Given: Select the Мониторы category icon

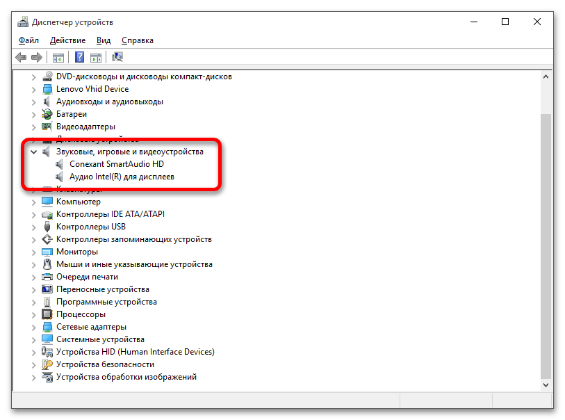Looking at the screenshot, I should pos(47,252).
